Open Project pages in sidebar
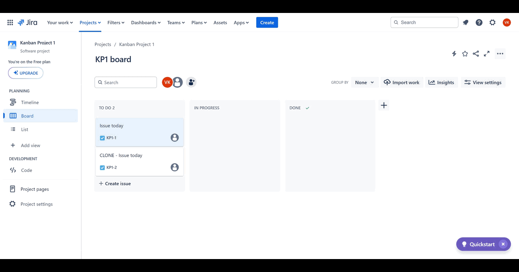This screenshot has height=272, width=519. point(41,189)
